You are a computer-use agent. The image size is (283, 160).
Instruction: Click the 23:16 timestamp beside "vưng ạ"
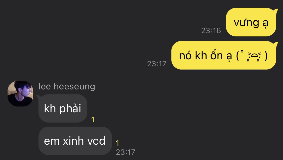click(x=211, y=31)
